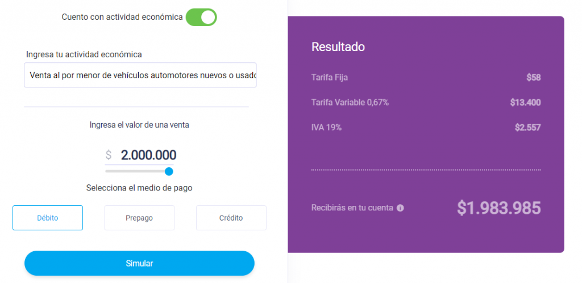This screenshot has width=582, height=283.
Task: Click the Simular button
Action: tap(140, 263)
